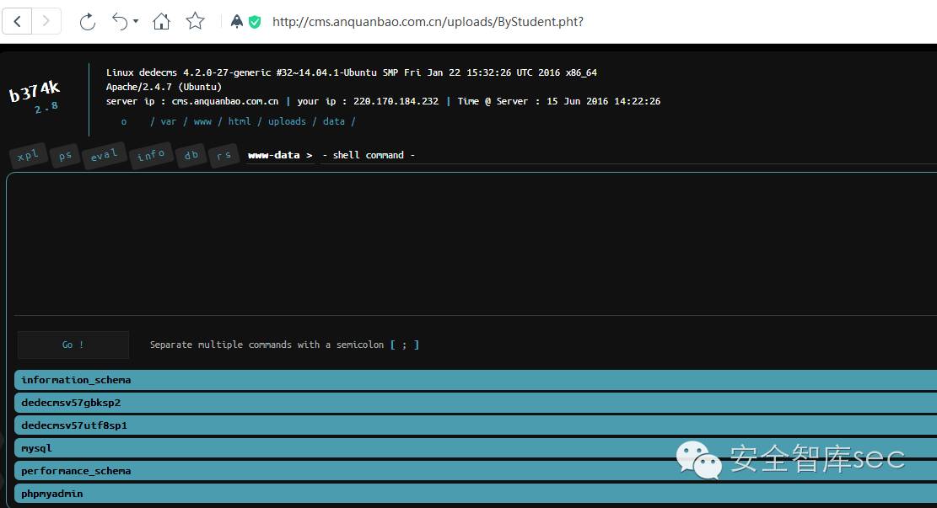This screenshot has height=508, width=937.
Task: Go forward with the browser forward arrow
Action: tap(46, 22)
